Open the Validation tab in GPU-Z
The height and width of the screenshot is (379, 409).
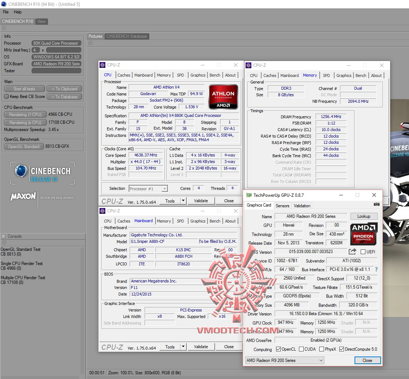tap(302, 206)
